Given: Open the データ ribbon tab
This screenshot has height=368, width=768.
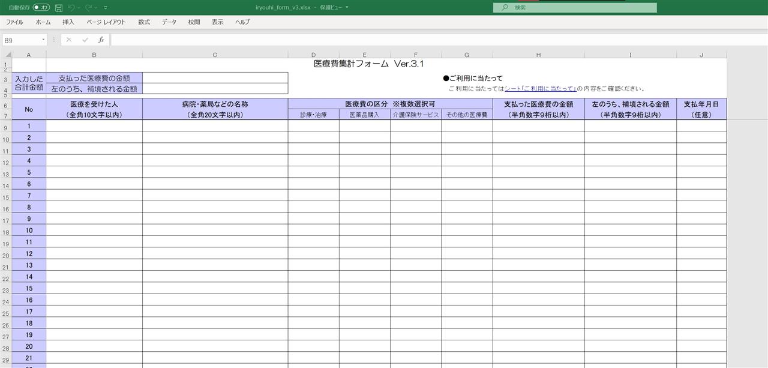Looking at the screenshot, I should [x=169, y=22].
